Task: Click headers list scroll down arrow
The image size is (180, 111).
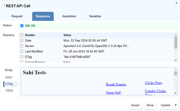Action: click(175, 60)
